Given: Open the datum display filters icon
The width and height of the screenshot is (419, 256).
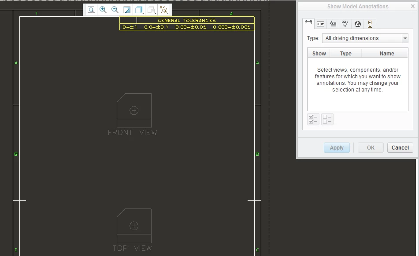Looking at the screenshot, I should pyautogui.click(x=163, y=10).
